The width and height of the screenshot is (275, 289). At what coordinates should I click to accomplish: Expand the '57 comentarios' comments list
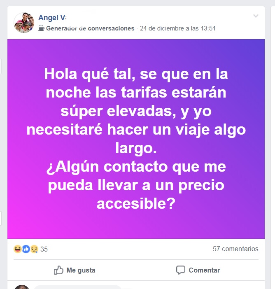tap(235, 249)
